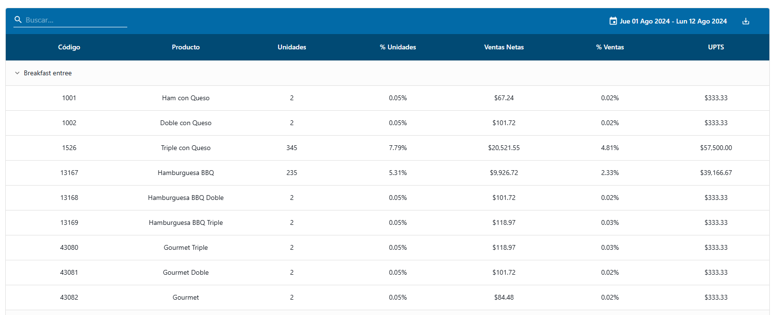Click the $20,521.55 net sales value
Screen dimensions: 778x315
click(504, 148)
